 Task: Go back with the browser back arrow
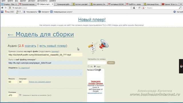coord(2,8)
